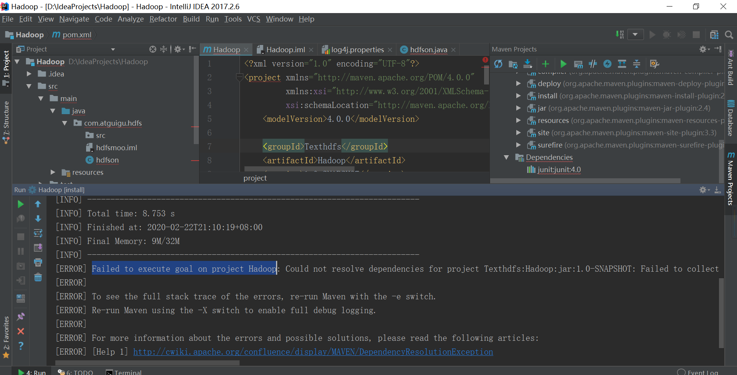Jump down the stack trace arrow
Image resolution: width=737 pixels, height=375 pixels.
tap(38, 219)
